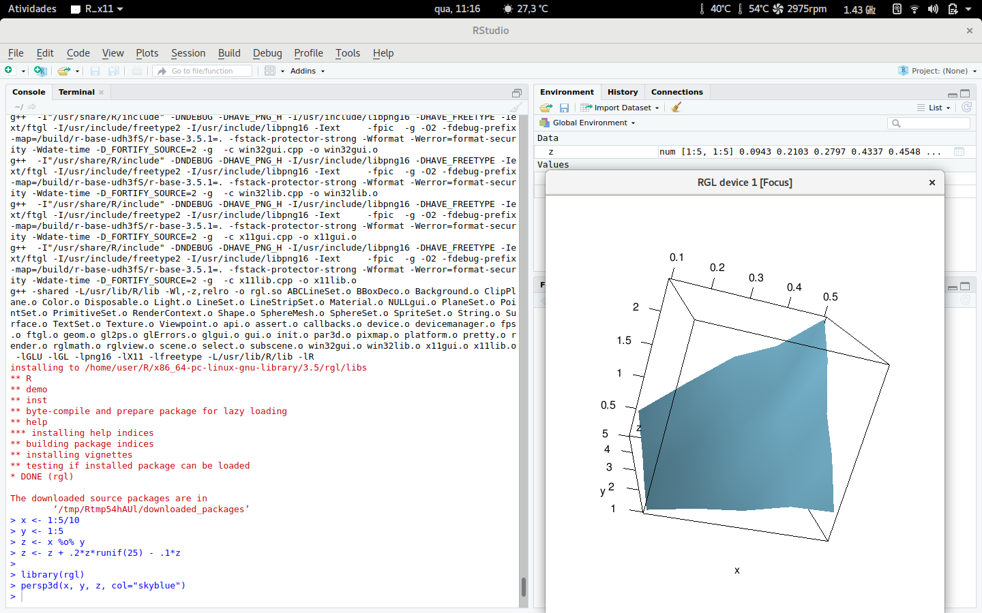
Task: Click the Save Workspace disk icon in Environment
Action: click(x=564, y=108)
